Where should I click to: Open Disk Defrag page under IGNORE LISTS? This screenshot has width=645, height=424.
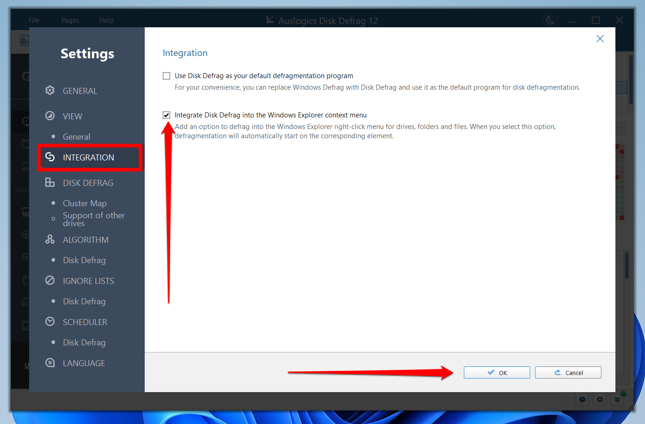84,301
